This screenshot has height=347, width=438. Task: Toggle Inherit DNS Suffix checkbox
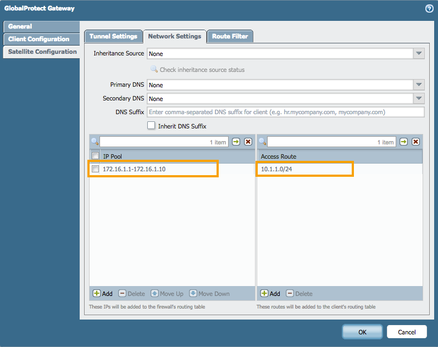point(151,125)
